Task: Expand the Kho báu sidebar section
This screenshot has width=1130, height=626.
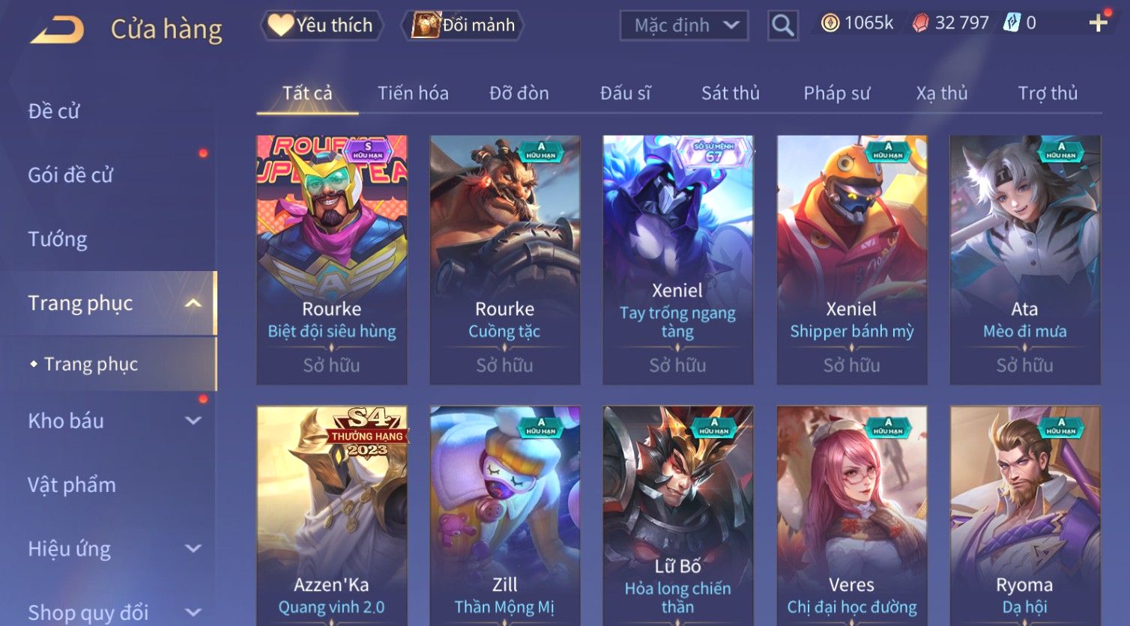Action: tap(193, 421)
